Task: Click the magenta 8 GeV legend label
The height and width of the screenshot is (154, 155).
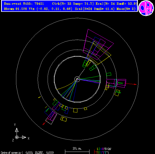Action: (103, 149)
